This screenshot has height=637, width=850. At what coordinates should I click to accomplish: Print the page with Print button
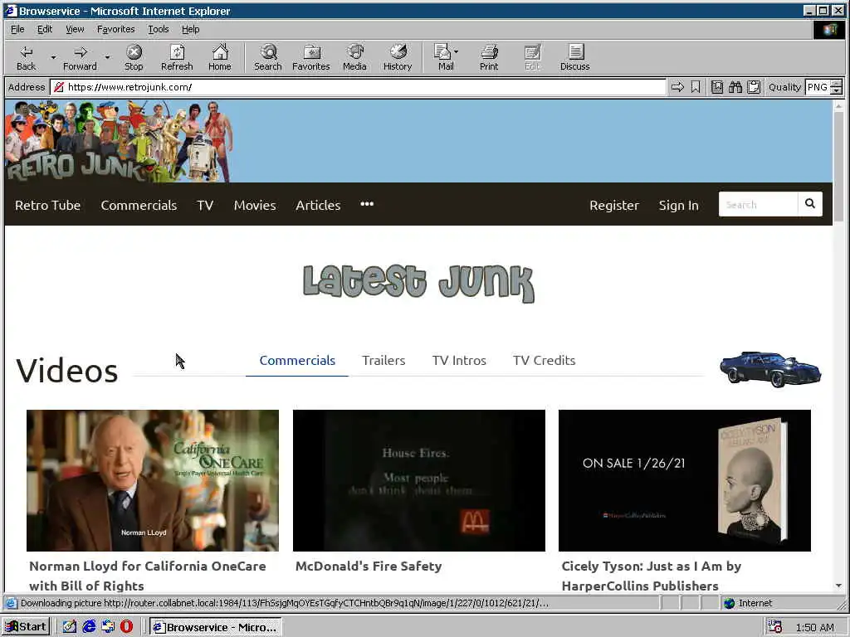pos(488,57)
